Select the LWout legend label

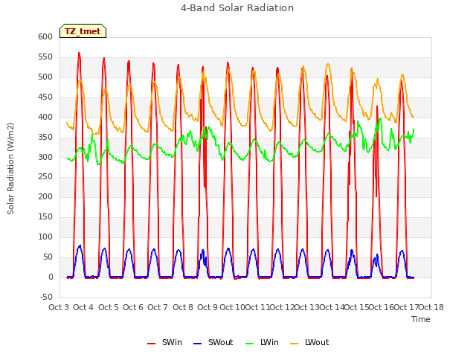pos(317,342)
